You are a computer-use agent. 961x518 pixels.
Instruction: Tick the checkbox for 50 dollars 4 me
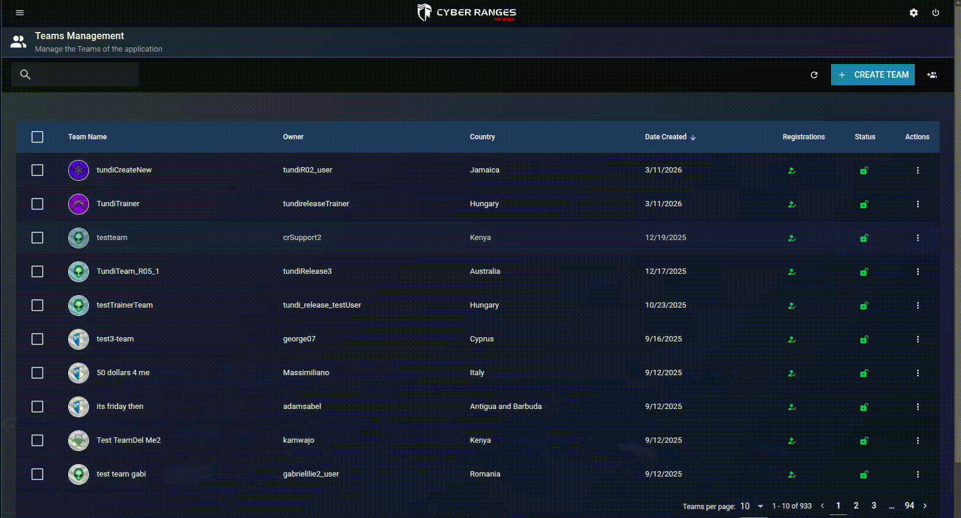(x=37, y=373)
